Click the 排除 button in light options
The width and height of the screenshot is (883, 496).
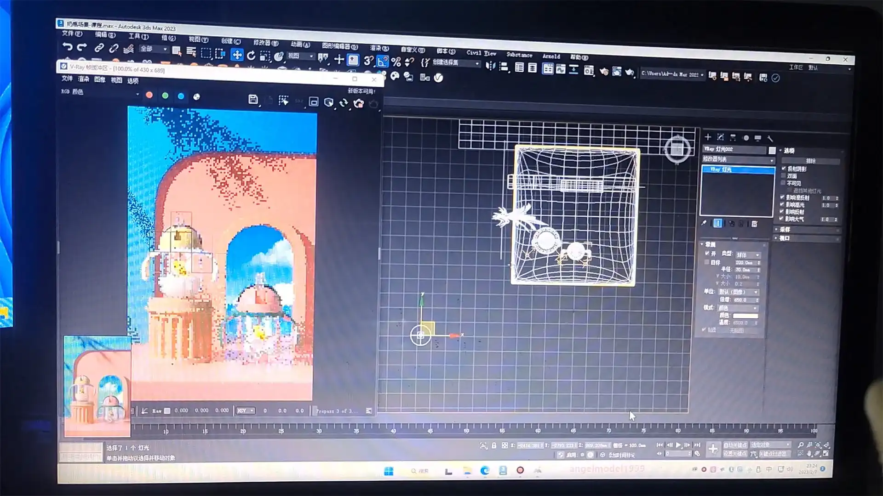click(x=810, y=161)
